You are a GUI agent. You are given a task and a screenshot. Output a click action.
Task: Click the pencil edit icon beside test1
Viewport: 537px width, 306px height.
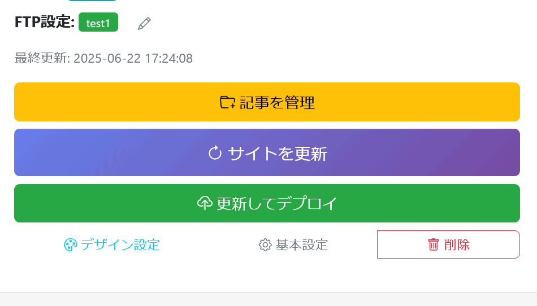click(x=144, y=24)
